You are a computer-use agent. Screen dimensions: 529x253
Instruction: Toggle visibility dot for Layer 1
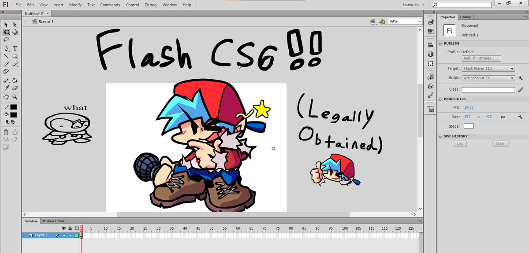64,235
